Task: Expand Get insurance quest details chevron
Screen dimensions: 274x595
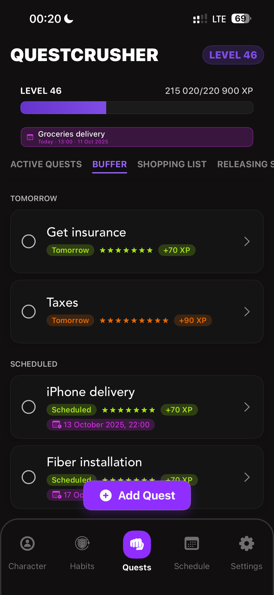Action: (247, 241)
